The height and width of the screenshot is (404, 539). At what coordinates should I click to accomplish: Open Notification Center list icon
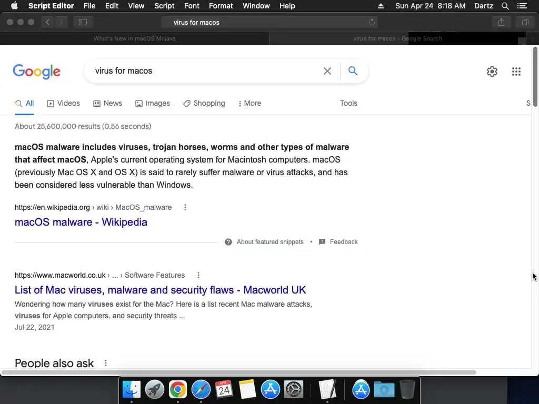522,6
